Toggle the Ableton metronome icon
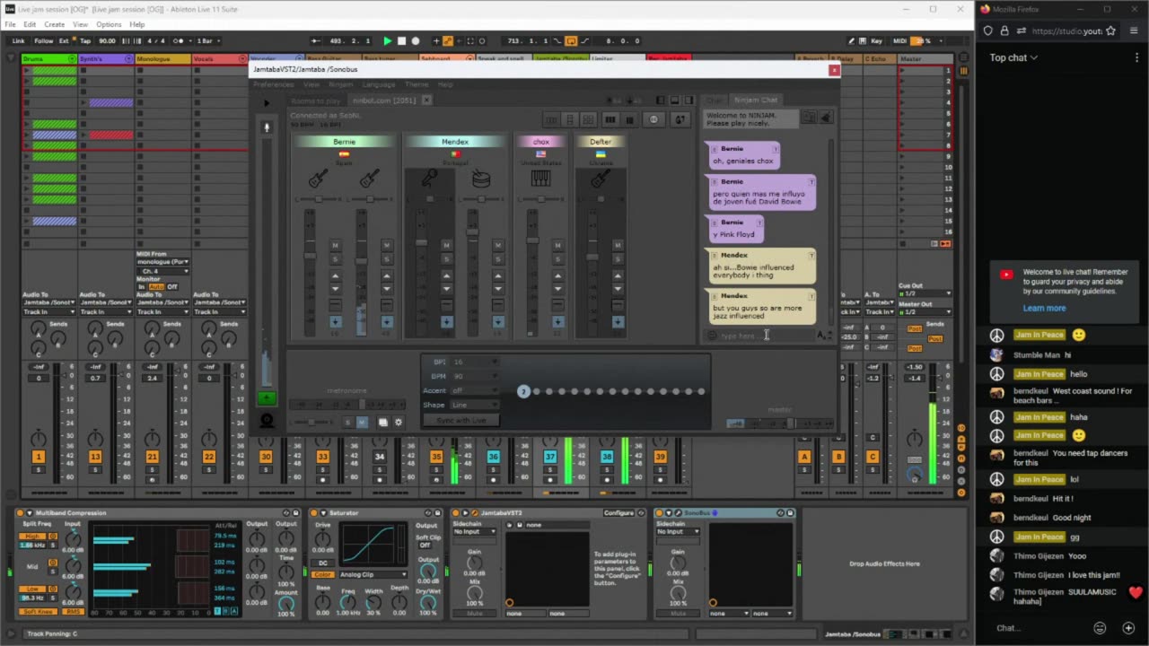The width and height of the screenshot is (1149, 646). 180,40
